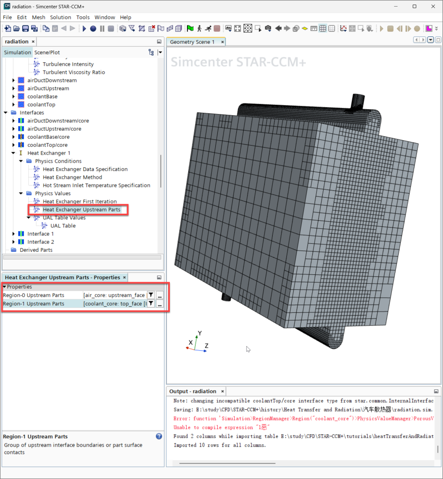The width and height of the screenshot is (443, 479).
Task: Run the simulation running figure icon
Action: pyautogui.click(x=208, y=28)
